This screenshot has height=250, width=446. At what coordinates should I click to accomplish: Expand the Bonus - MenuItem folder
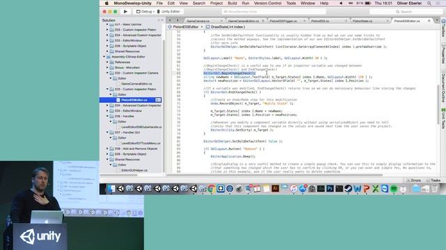107,67
